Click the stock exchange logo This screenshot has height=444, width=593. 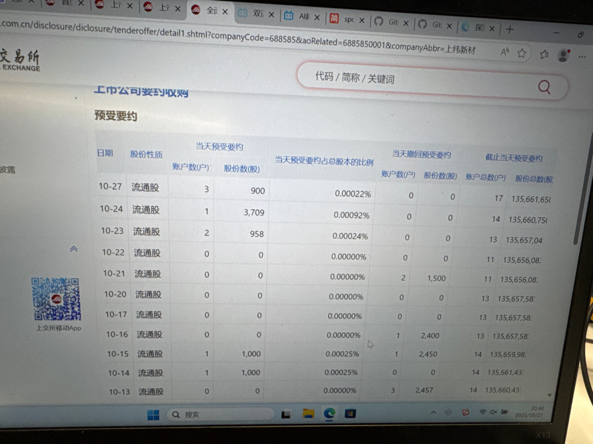click(20, 60)
